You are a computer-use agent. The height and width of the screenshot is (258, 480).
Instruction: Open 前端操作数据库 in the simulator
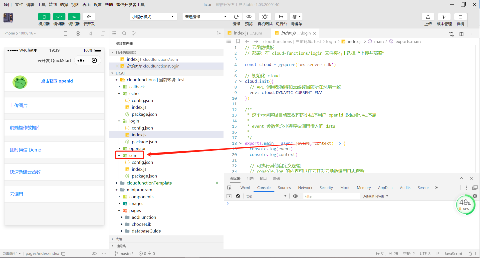click(54, 127)
